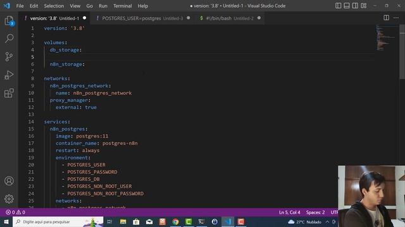The height and width of the screenshot is (227, 405).
Task: Open the Customize Layout icon
Action: coord(364,6)
